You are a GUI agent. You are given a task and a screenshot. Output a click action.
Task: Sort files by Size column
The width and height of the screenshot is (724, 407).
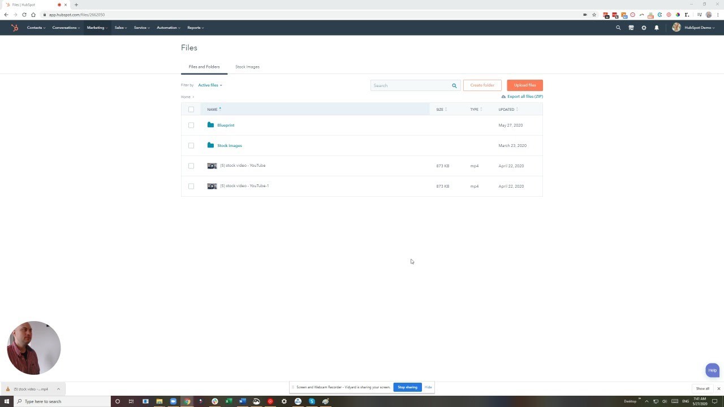click(x=441, y=109)
